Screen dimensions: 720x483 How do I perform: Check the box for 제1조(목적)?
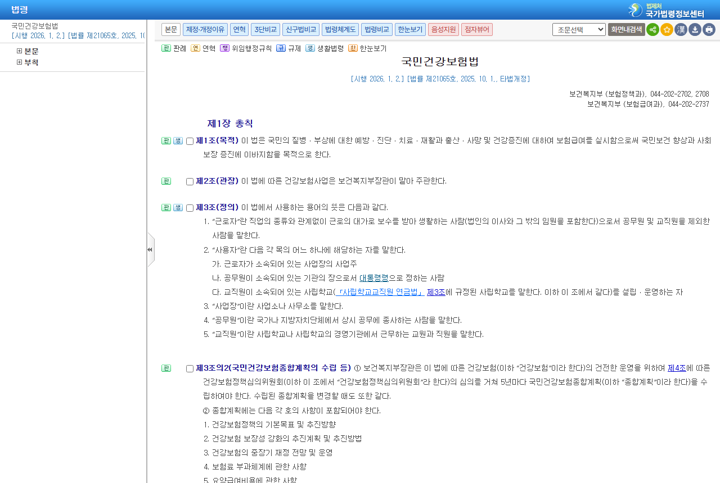[x=190, y=142]
